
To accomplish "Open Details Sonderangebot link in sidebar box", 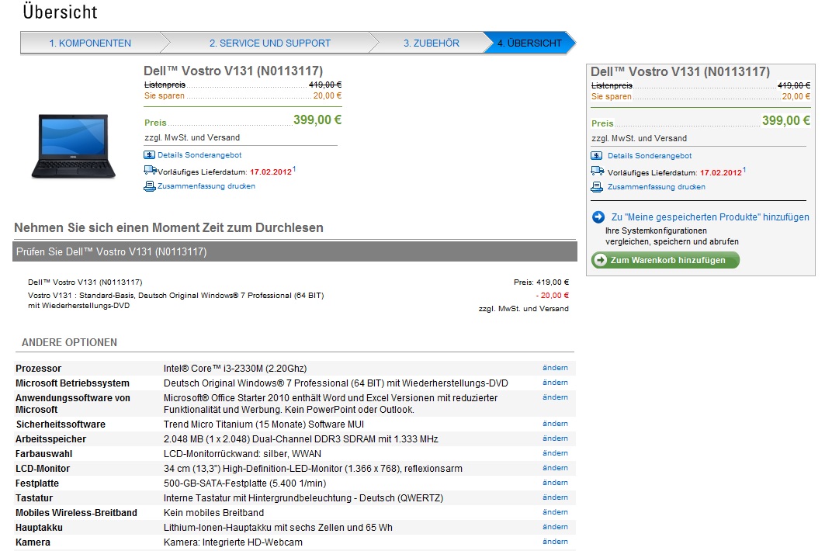I will [x=650, y=155].
